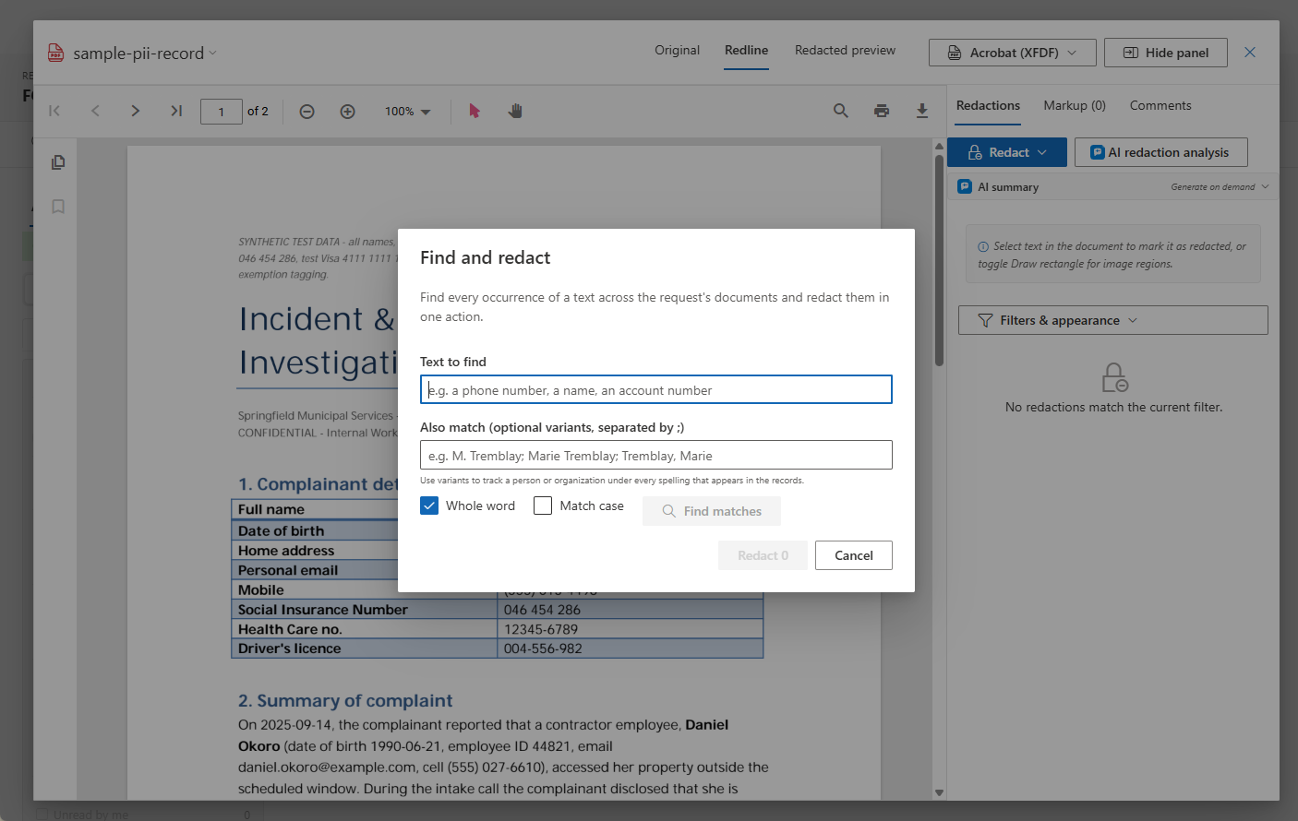Expand AI summary Generate on demand
1298x821 pixels.
click(1220, 187)
